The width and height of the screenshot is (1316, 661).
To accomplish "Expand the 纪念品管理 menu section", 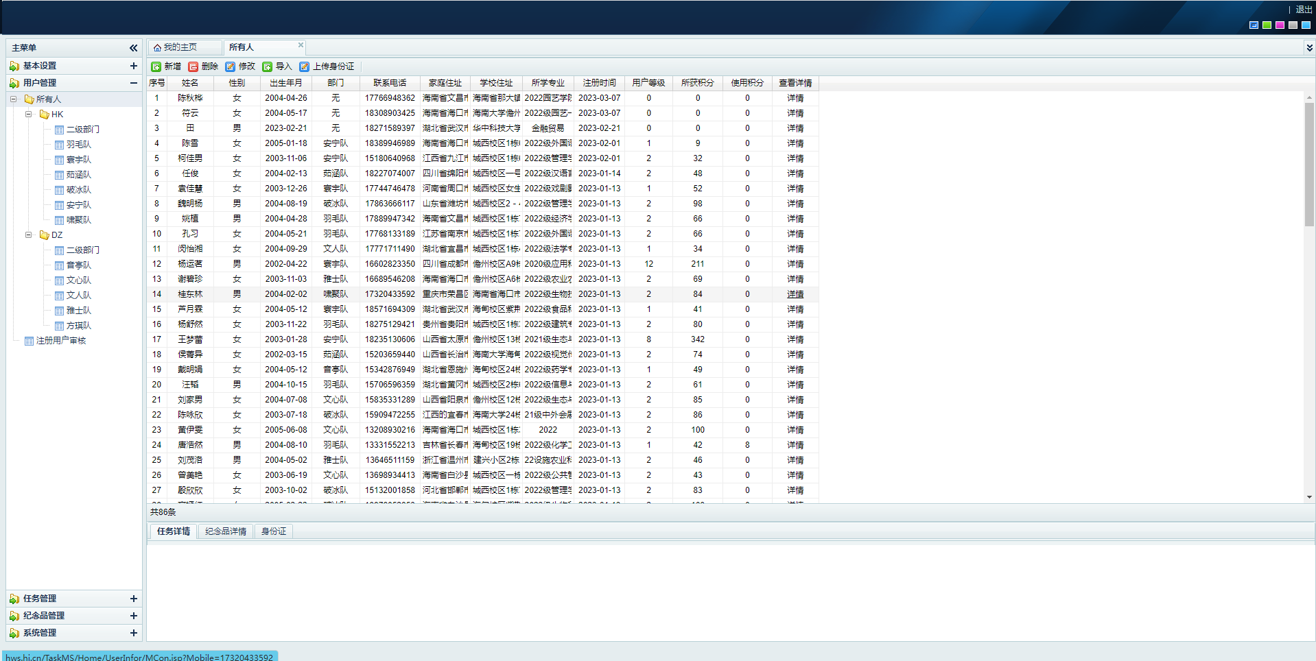I will [133, 616].
